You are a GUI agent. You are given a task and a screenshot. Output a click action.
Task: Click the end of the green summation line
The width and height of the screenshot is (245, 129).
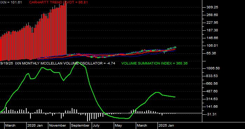pyautogui.click(x=175, y=97)
